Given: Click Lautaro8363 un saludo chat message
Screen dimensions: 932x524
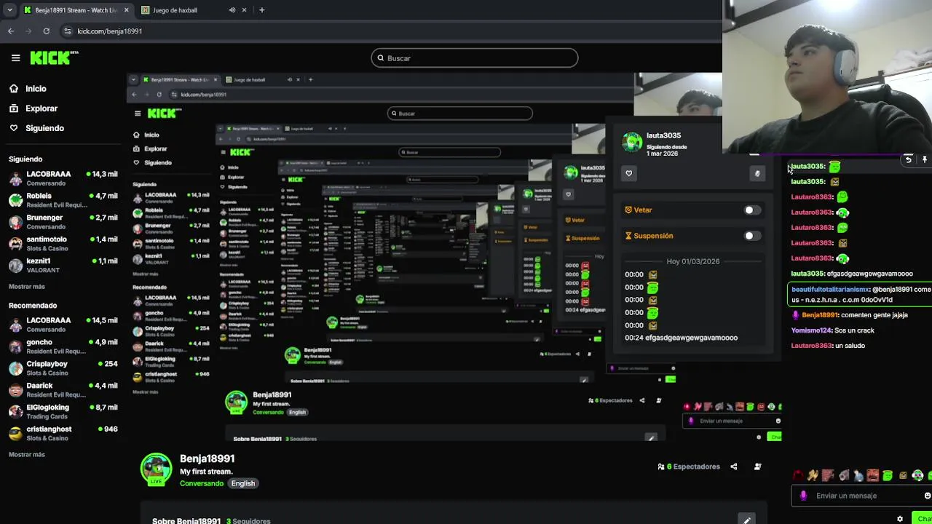Looking at the screenshot, I should 828,346.
